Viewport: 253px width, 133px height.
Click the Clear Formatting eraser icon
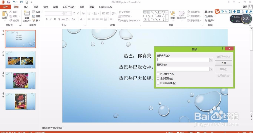[x=83, y=13]
